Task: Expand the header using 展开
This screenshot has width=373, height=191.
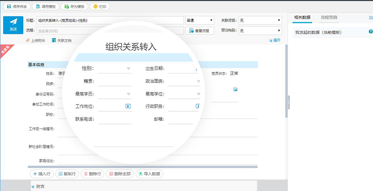Action: pyautogui.click(x=275, y=41)
